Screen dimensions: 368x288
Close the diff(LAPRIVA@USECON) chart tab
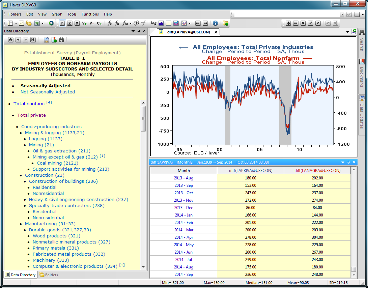tap(216, 32)
